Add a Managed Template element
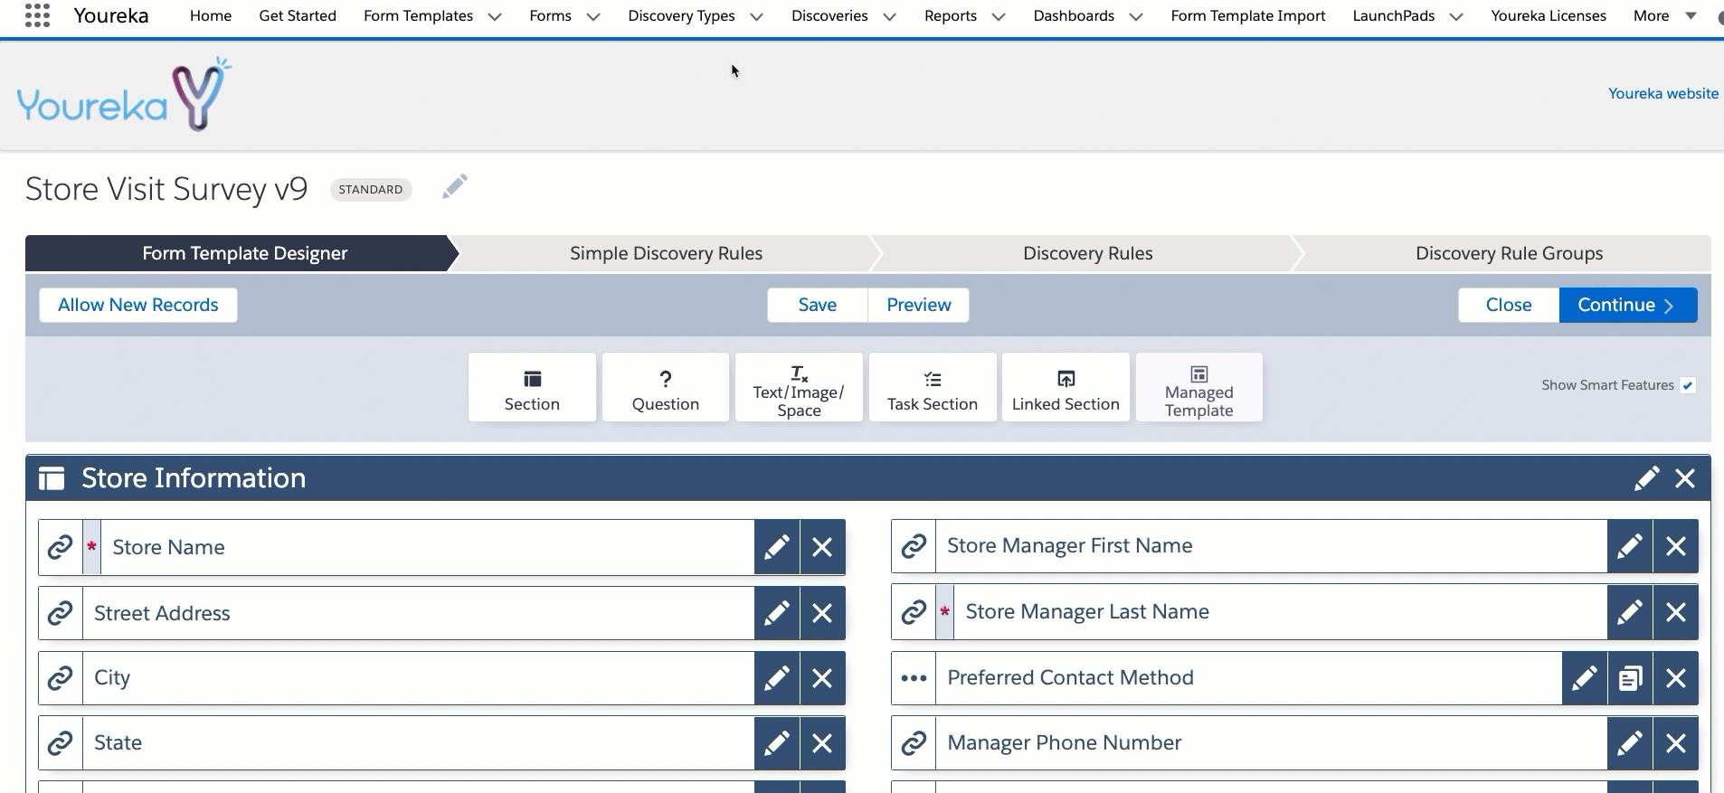The width and height of the screenshot is (1724, 793). [1199, 387]
